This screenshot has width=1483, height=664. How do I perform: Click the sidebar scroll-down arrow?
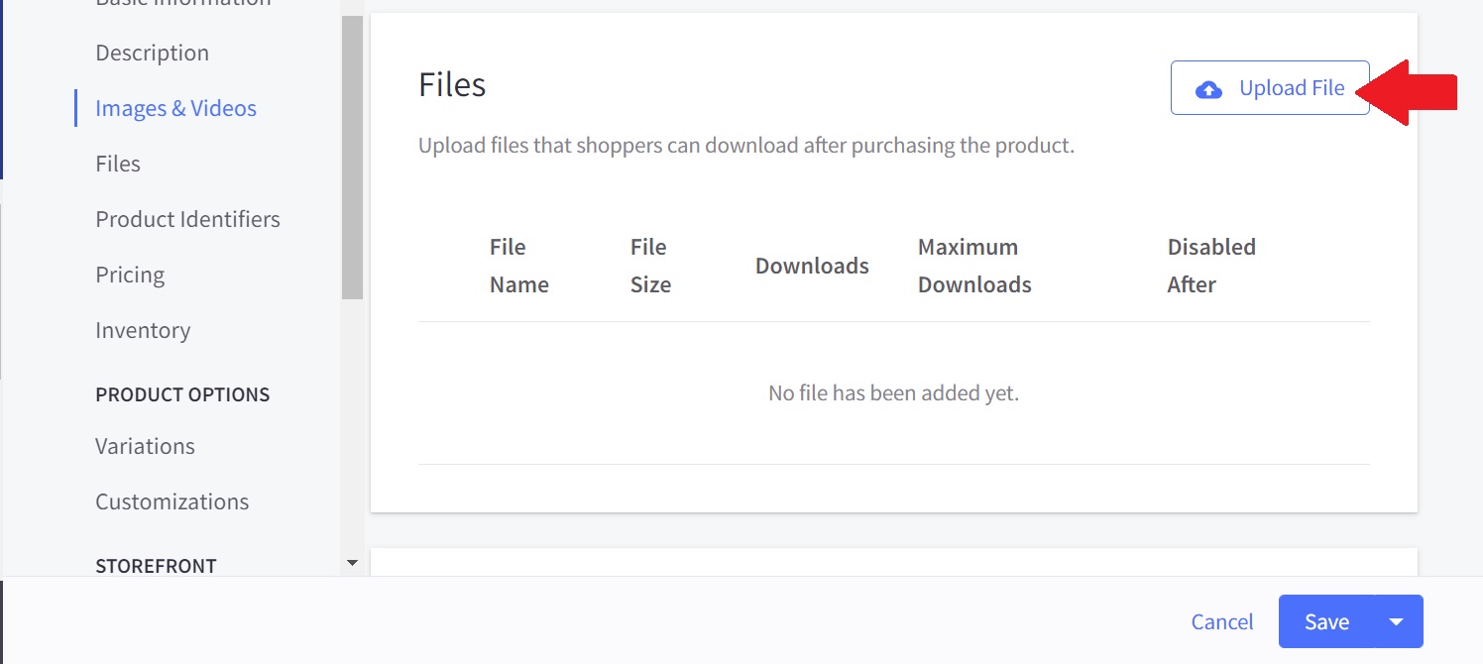click(352, 563)
